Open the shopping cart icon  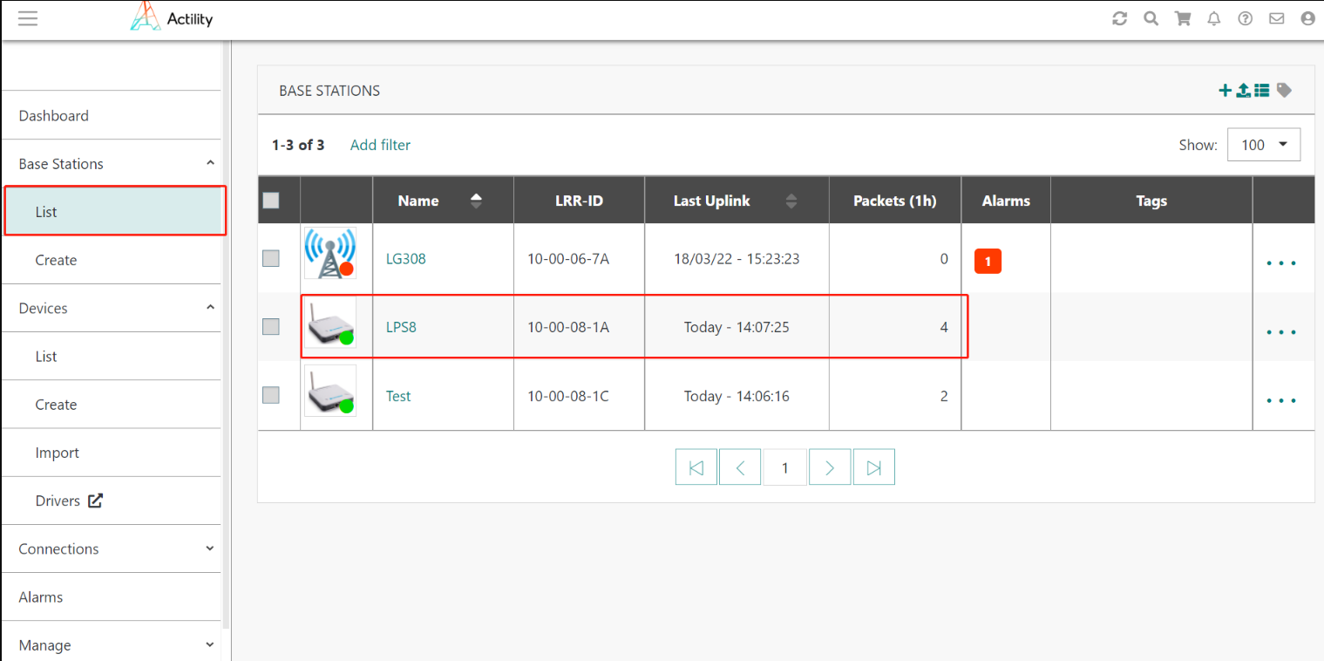click(1183, 18)
